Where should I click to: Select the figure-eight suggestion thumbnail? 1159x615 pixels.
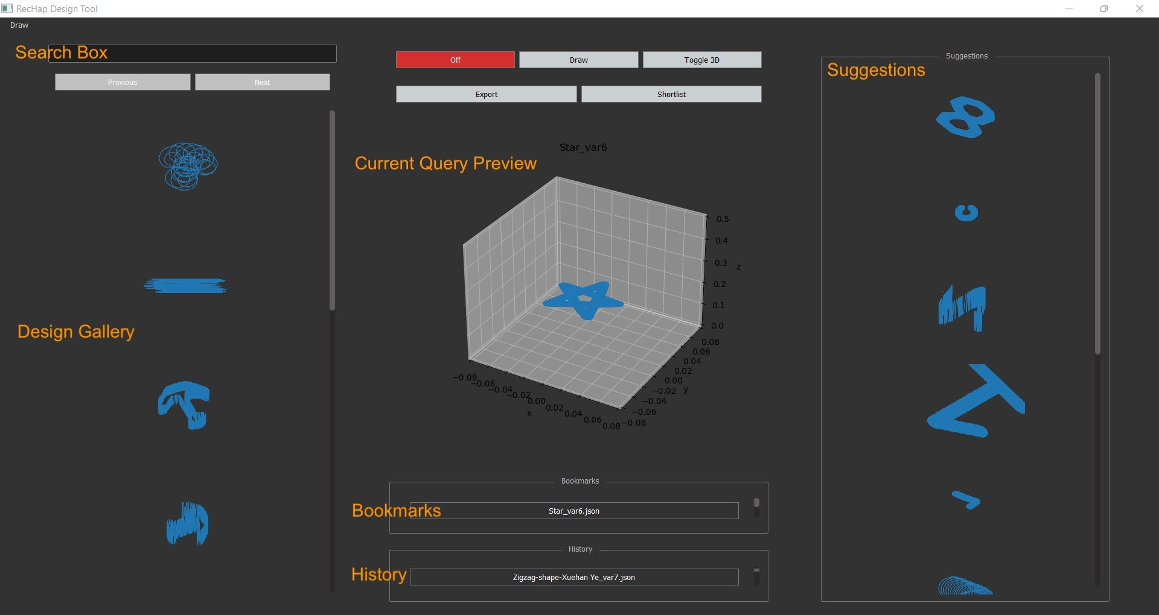tap(965, 117)
